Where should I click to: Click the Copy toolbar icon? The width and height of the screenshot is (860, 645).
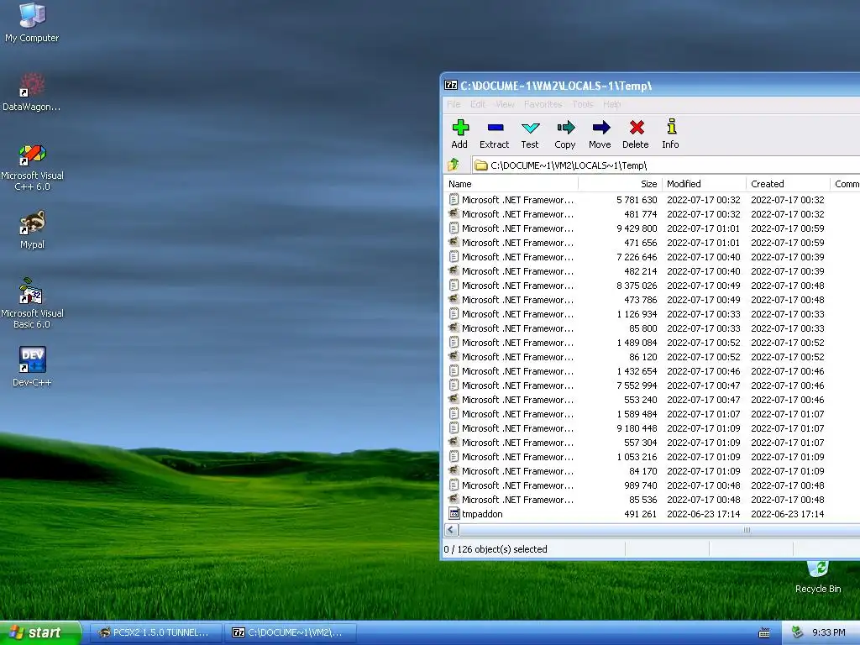(565, 128)
